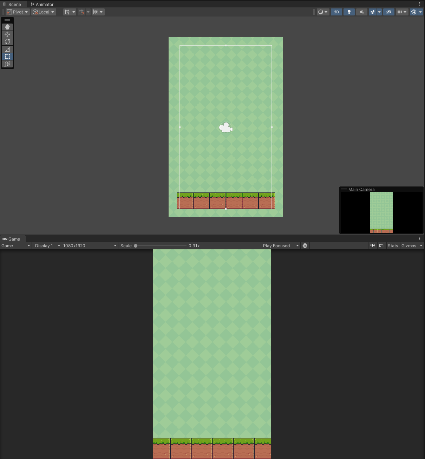The width and height of the screenshot is (425, 459).
Task: Toggle the keyboard shortcuts icon
Action: click(382, 246)
